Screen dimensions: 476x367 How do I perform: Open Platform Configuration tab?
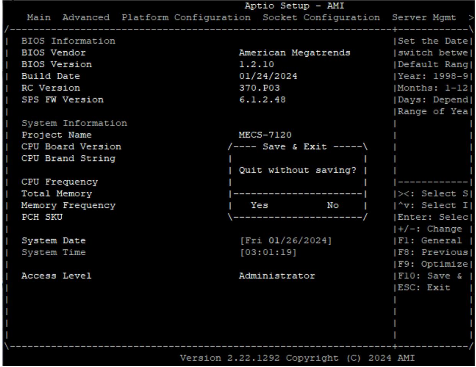tap(186, 18)
